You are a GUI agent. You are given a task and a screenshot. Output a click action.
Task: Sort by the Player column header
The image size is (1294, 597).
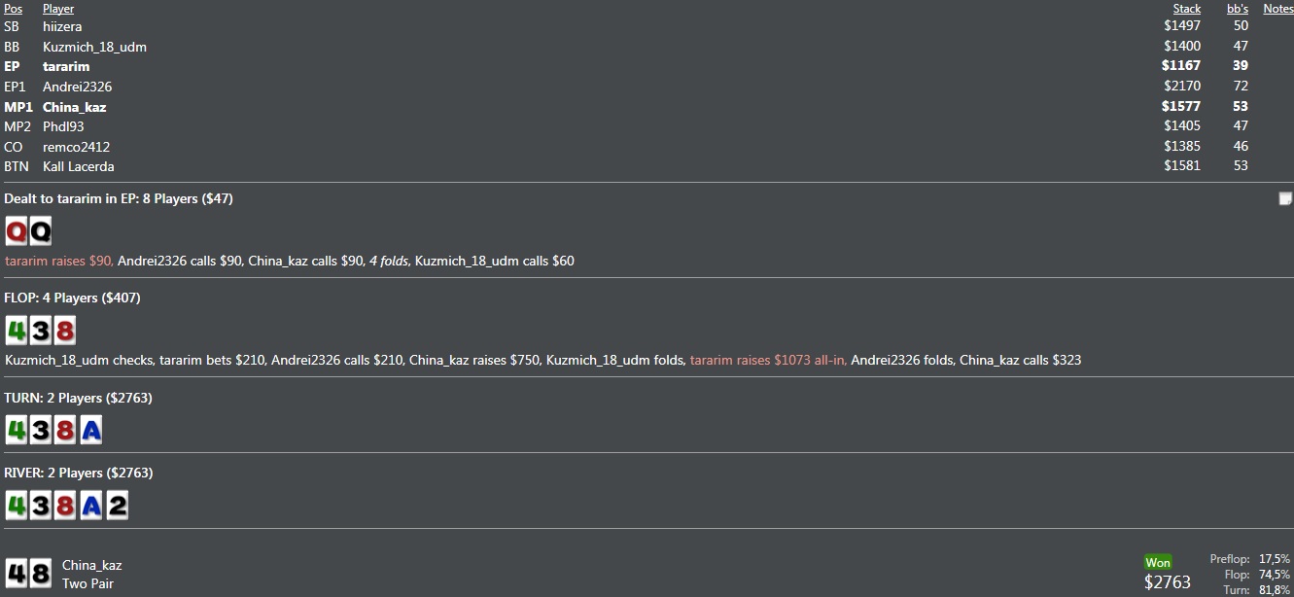coord(58,9)
